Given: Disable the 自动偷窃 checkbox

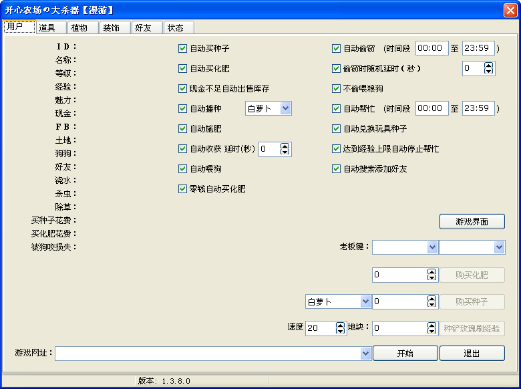Looking at the screenshot, I should click(x=336, y=49).
